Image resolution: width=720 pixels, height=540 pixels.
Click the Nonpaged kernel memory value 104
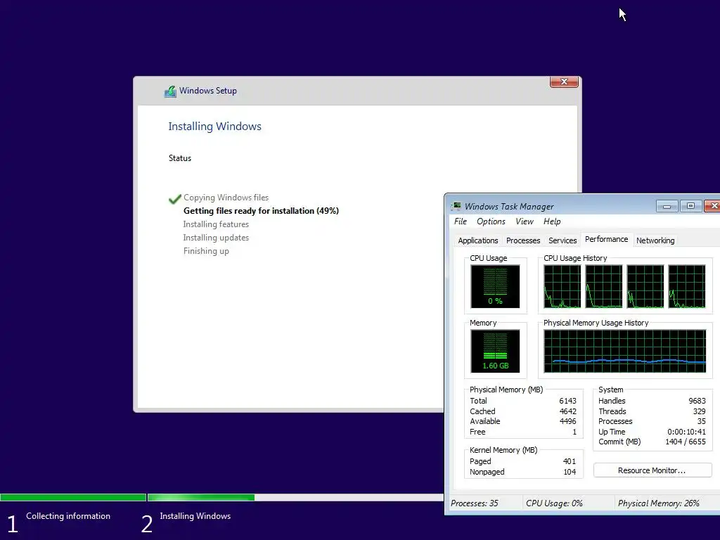point(570,472)
